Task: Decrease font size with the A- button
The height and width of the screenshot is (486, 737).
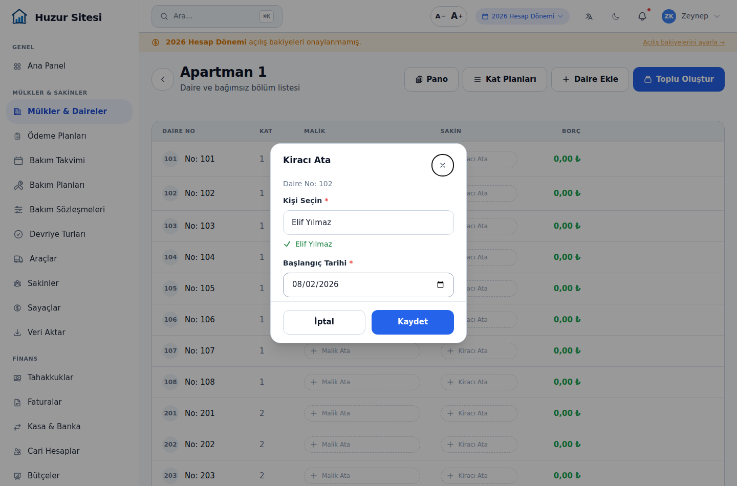Action: coord(440,16)
